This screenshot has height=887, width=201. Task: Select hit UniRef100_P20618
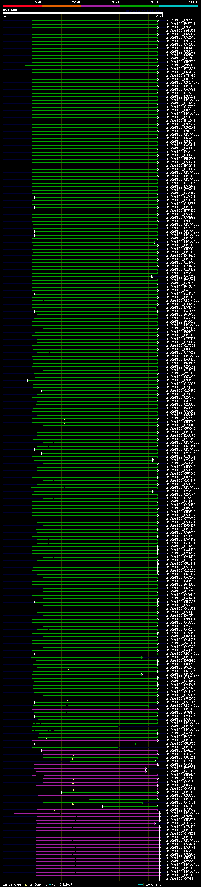180,862
